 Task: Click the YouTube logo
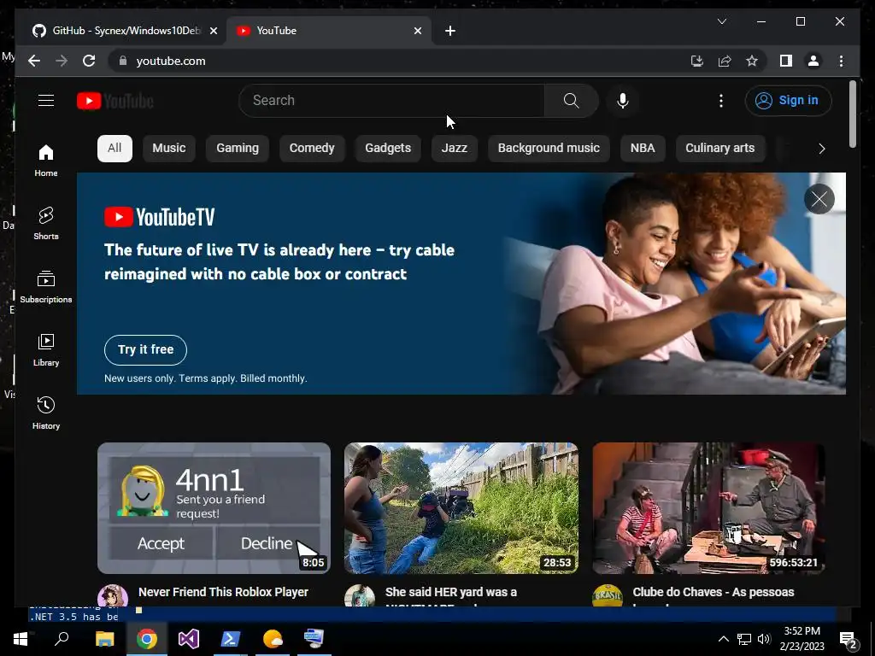115,101
